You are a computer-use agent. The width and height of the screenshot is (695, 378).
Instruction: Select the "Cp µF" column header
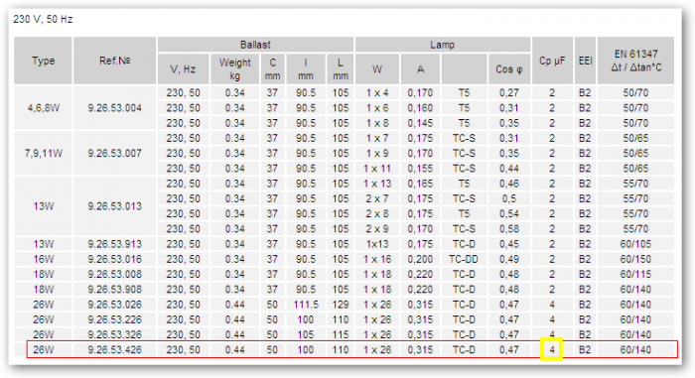[x=552, y=61]
